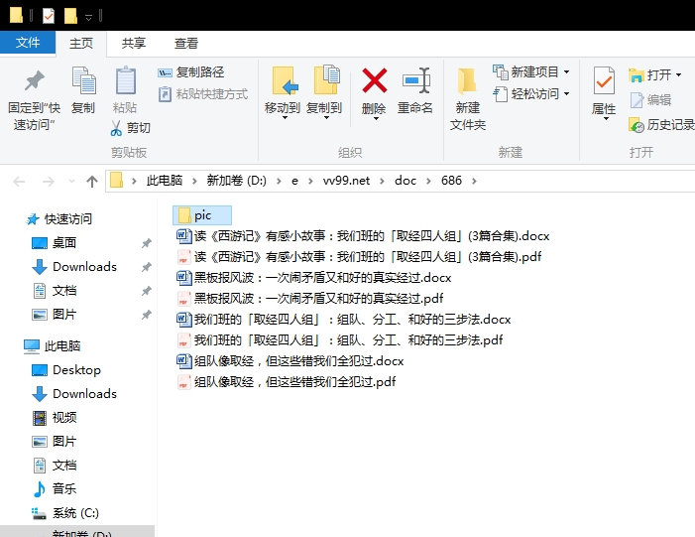Click the new folder icon in title bar

70,16
